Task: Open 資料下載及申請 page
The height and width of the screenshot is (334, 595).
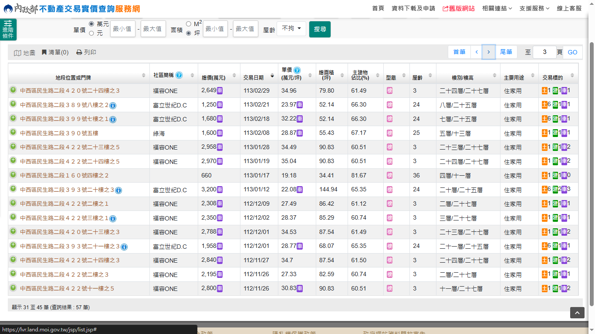Action: click(413, 8)
